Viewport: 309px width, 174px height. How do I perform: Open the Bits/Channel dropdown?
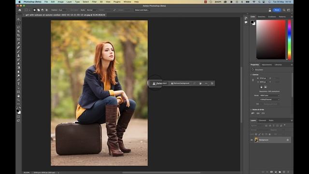tap(269, 100)
